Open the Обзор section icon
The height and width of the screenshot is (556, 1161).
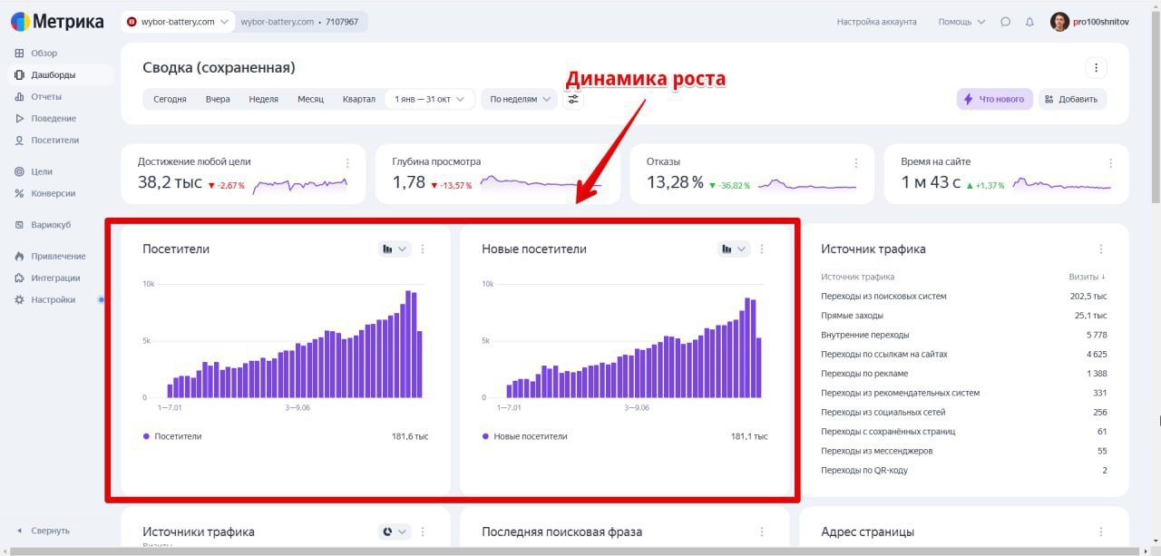pos(20,54)
